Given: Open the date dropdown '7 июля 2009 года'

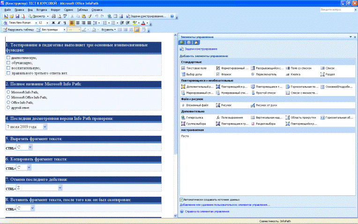Looking at the screenshot, I should (45, 127).
